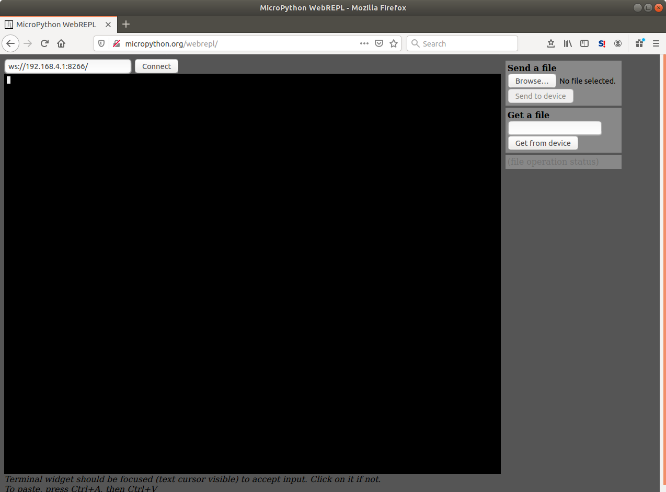
Task: Click the forward navigation arrow
Action: 28,43
